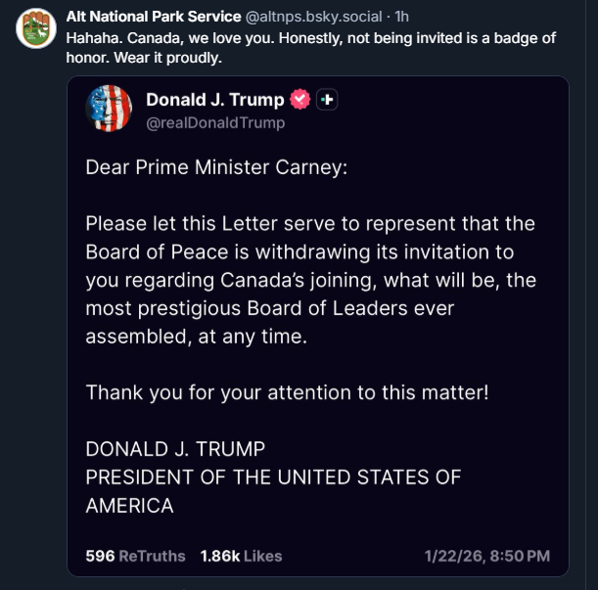View the 596 ReTruths count
The height and width of the screenshot is (590, 598).
click(x=135, y=556)
